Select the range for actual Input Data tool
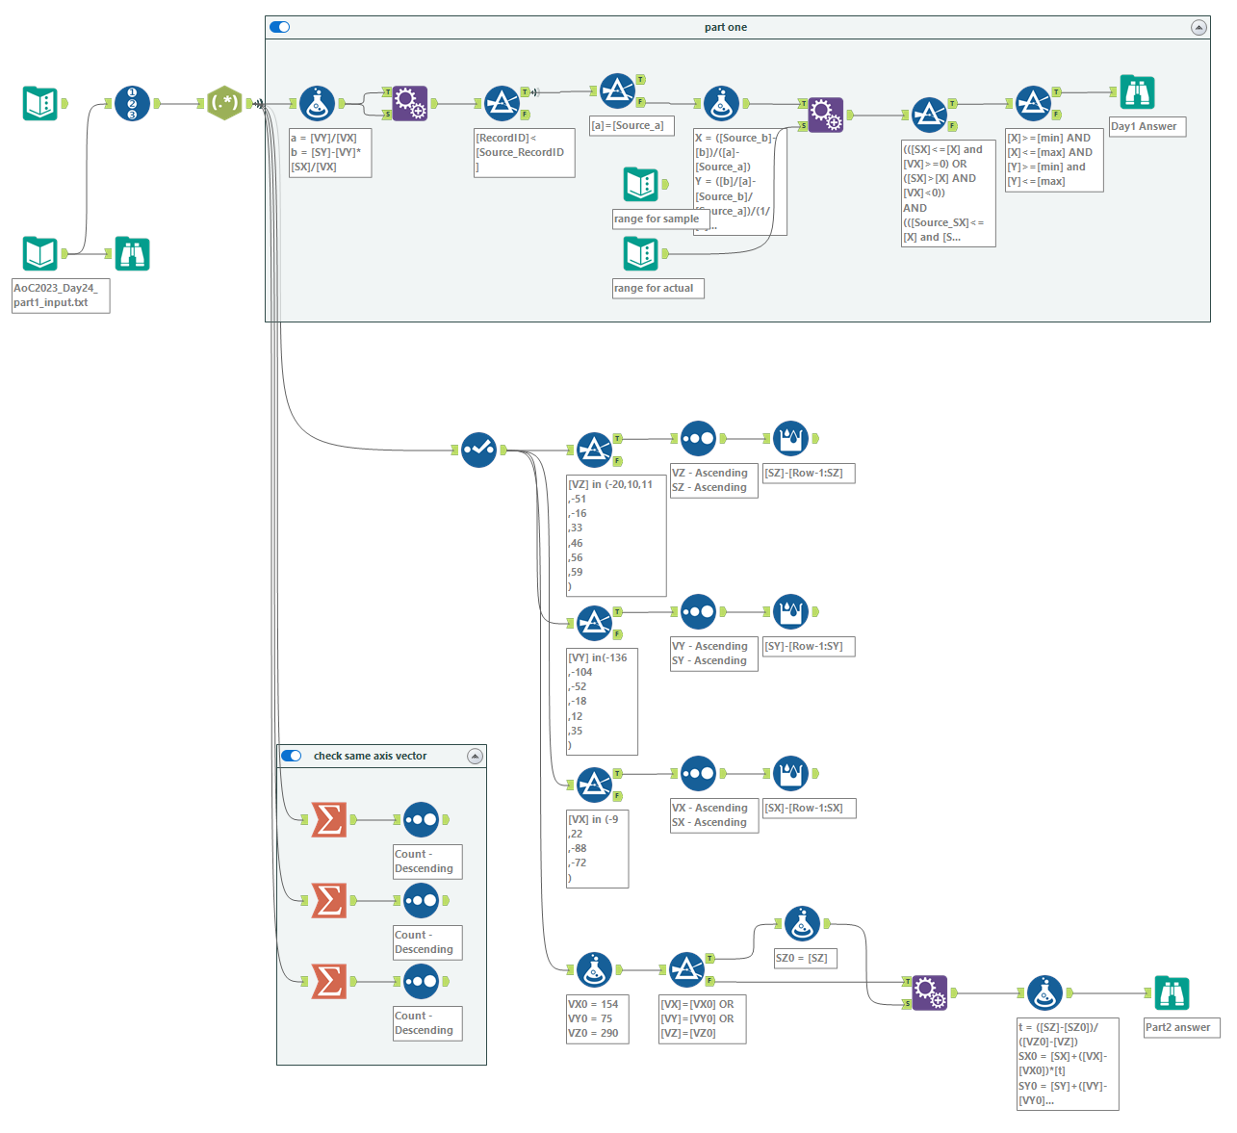Image resolution: width=1237 pixels, height=1133 pixels. 640,253
